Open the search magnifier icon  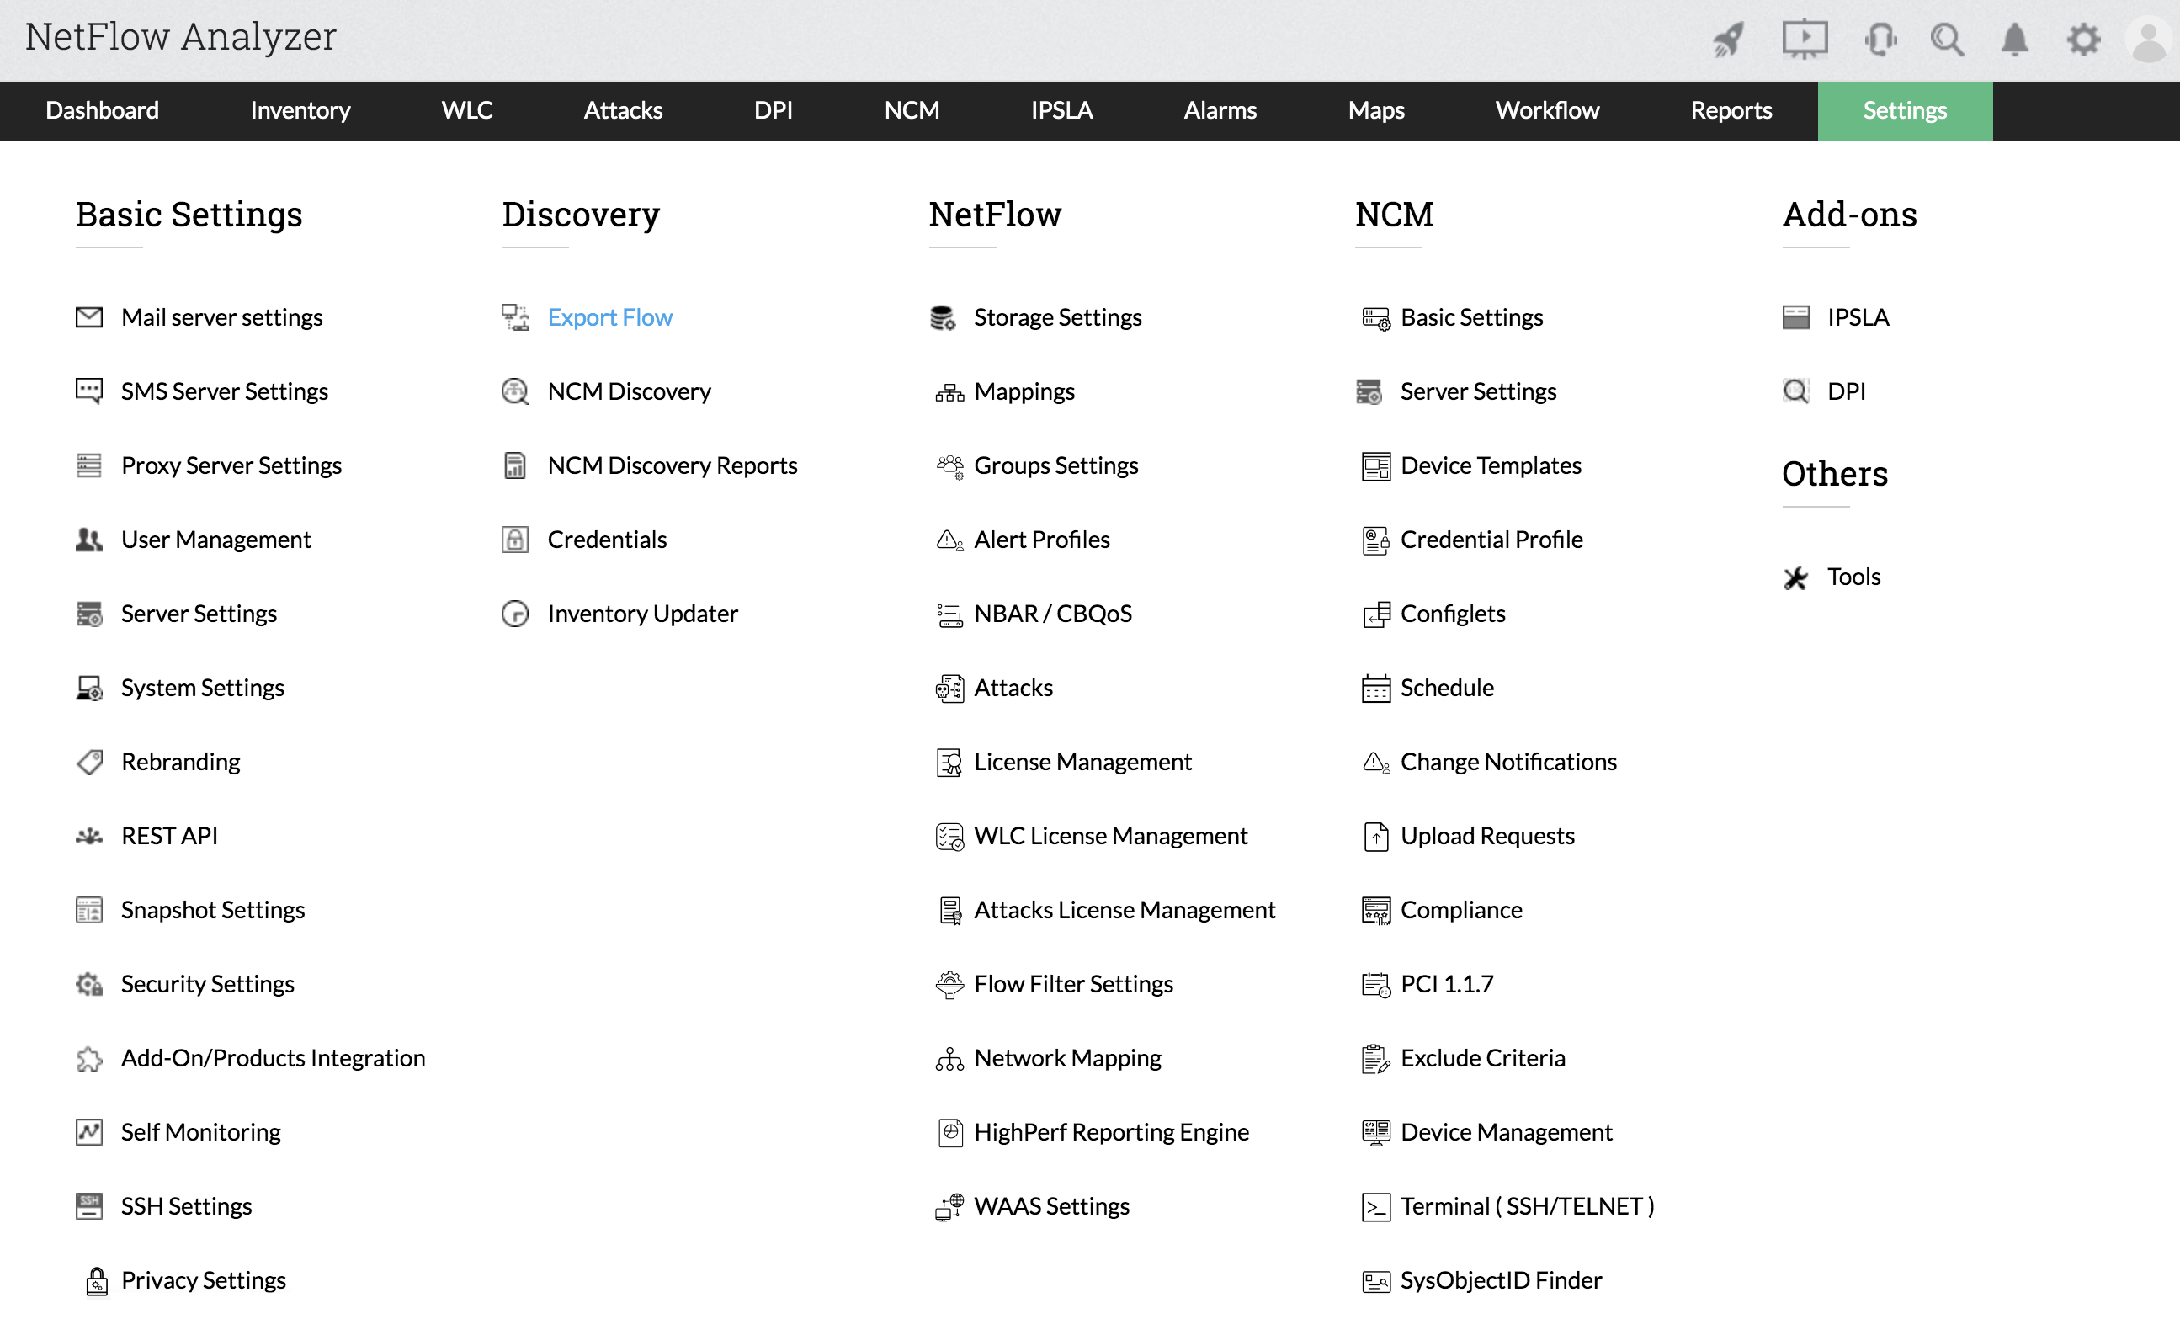pyautogui.click(x=1946, y=39)
